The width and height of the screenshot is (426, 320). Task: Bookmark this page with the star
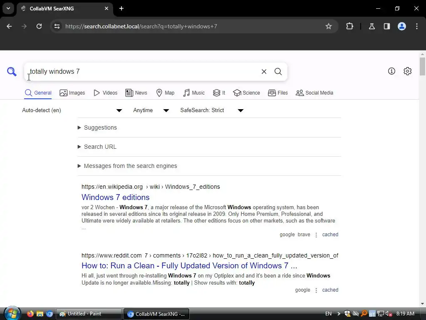click(x=329, y=26)
